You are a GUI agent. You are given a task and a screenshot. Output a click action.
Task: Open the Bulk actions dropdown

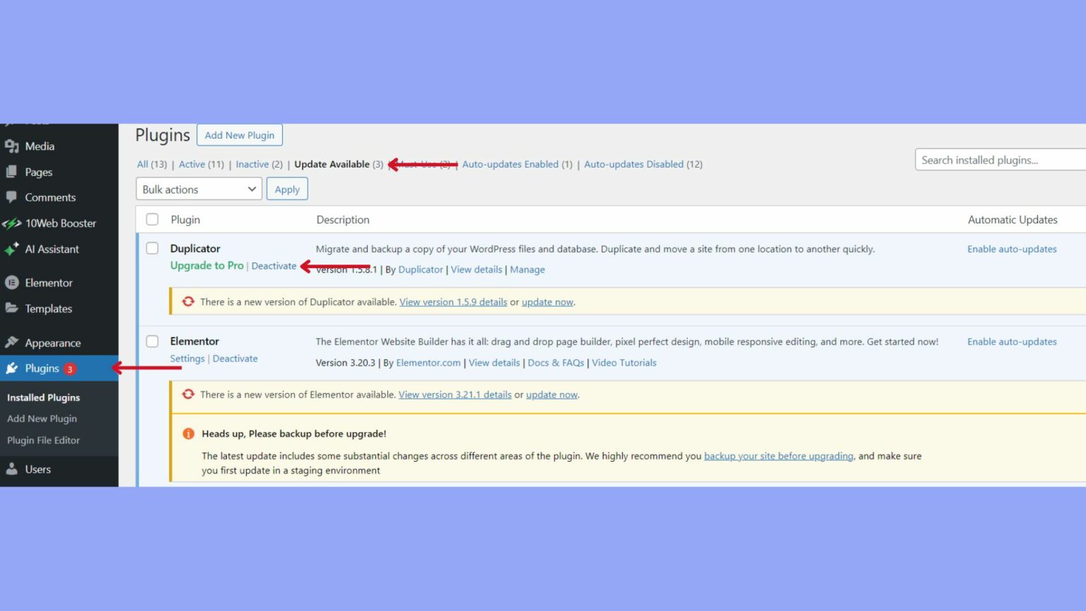[x=198, y=189]
